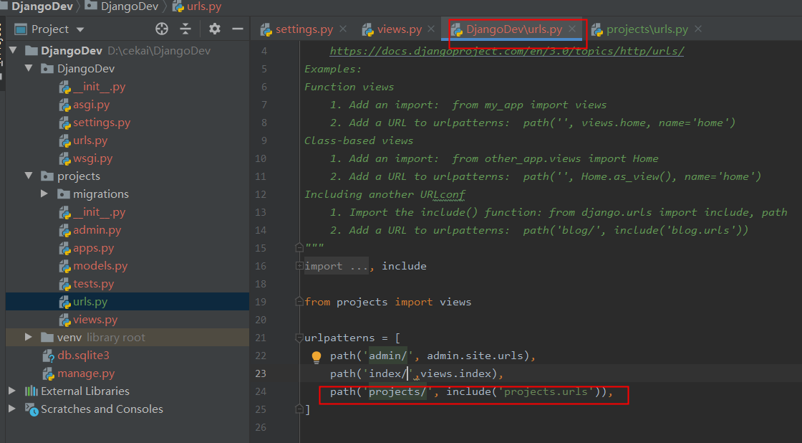802x443 pixels.
Task: Expand the folded import block on line 16
Action: pos(299,266)
